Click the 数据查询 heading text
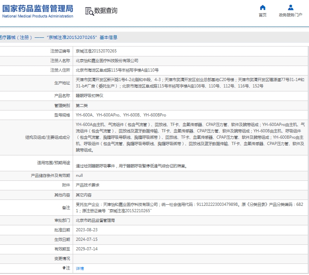Image resolution: width=309 pixels, height=275 pixels. tap(106, 11)
